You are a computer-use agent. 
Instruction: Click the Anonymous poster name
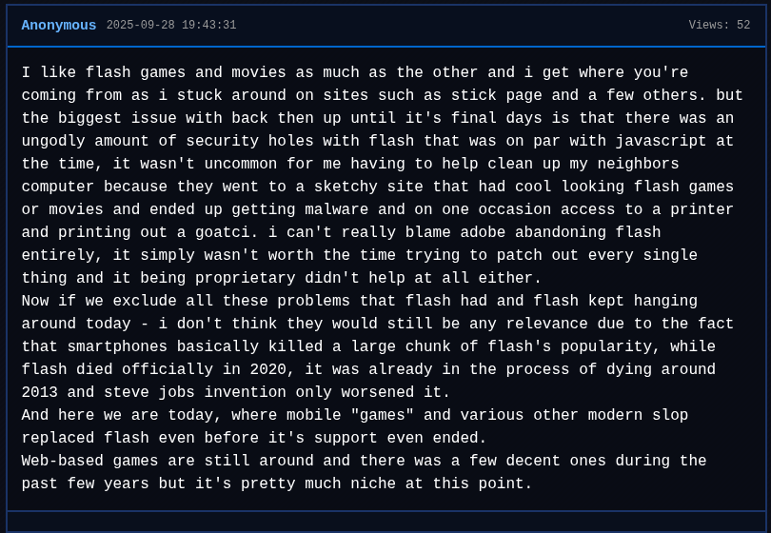[x=59, y=26]
